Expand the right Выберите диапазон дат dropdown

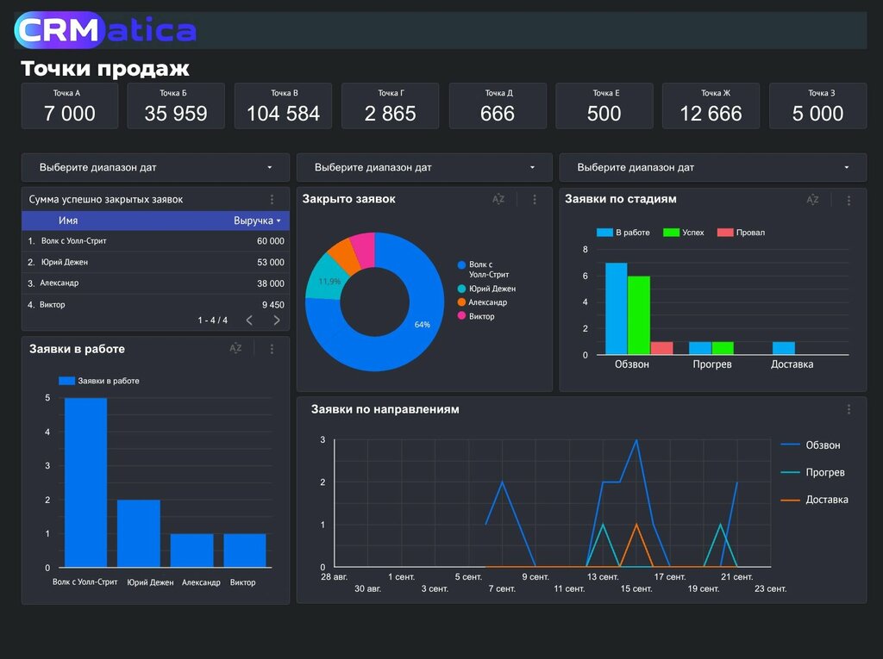[712, 167]
